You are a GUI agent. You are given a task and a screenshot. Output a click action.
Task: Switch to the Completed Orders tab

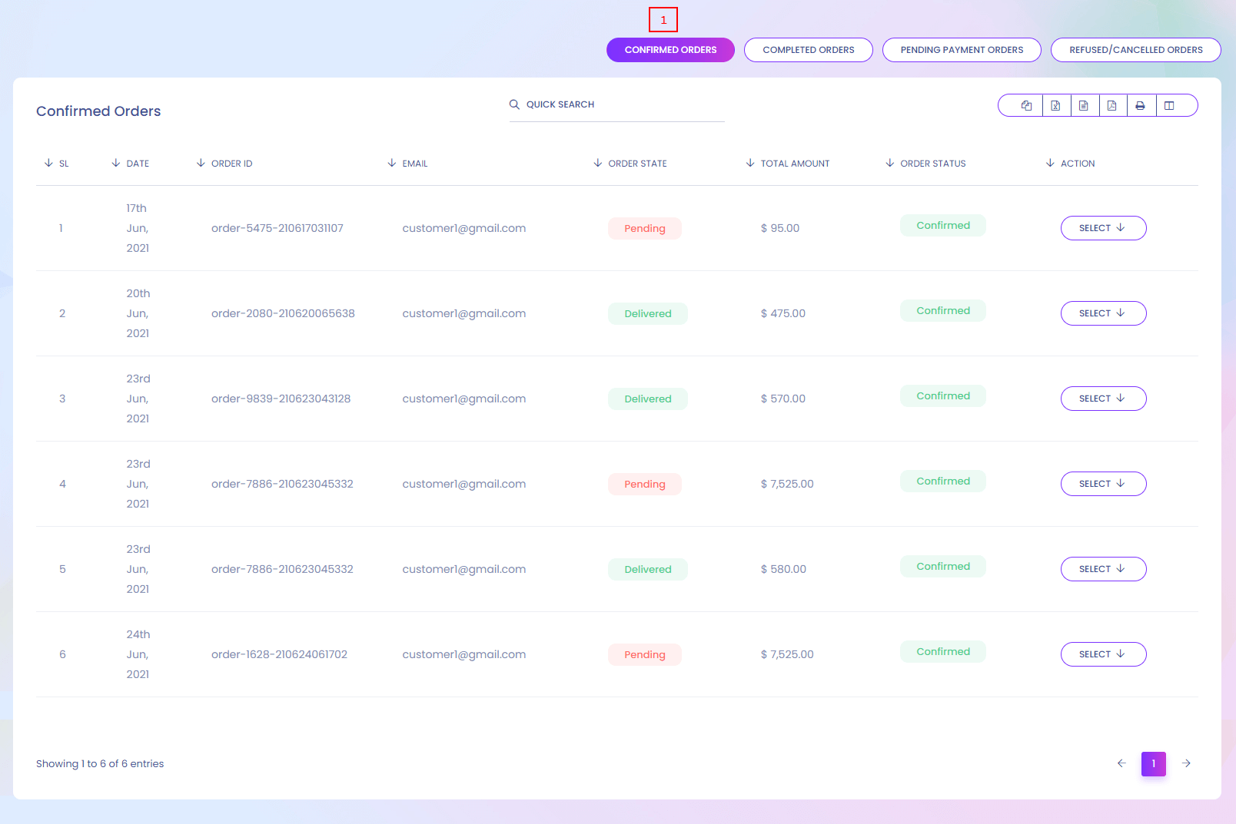point(808,50)
